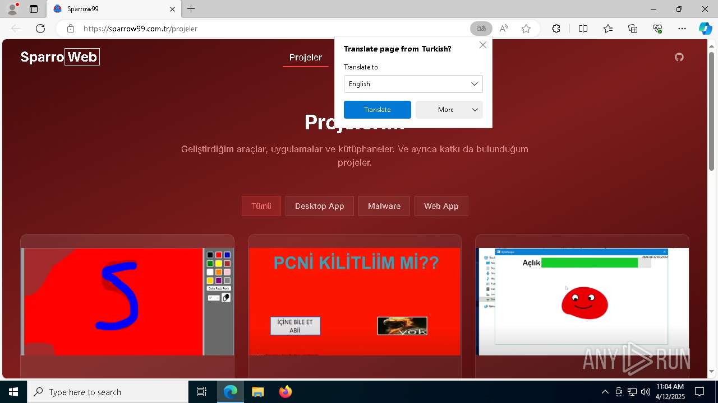Click the Translate button

378,110
